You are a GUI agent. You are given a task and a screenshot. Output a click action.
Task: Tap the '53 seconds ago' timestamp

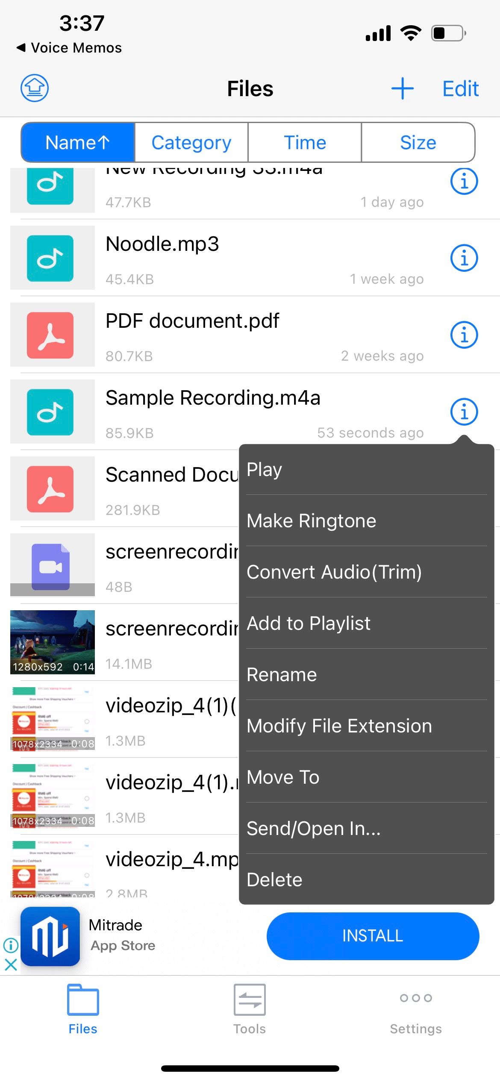(371, 433)
